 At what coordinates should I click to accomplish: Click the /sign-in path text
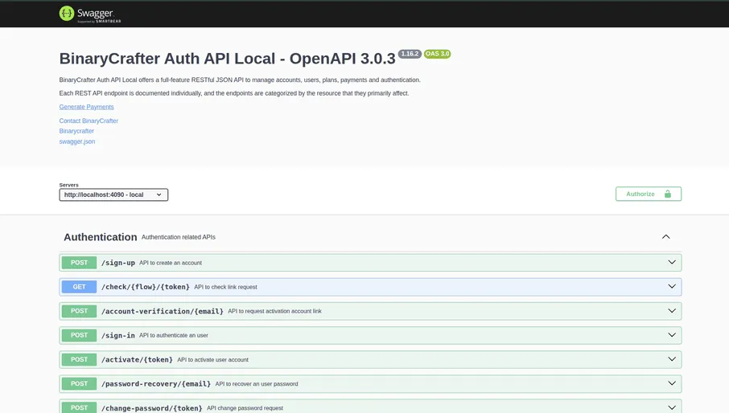pos(118,335)
